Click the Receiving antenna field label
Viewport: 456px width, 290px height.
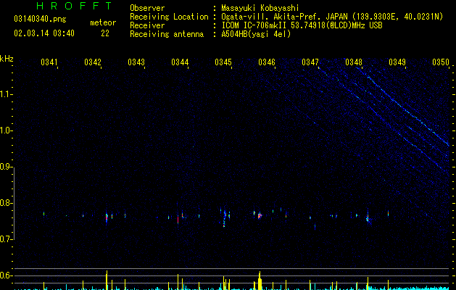coord(167,34)
